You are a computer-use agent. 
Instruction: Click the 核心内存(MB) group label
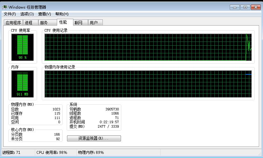tap(22, 130)
